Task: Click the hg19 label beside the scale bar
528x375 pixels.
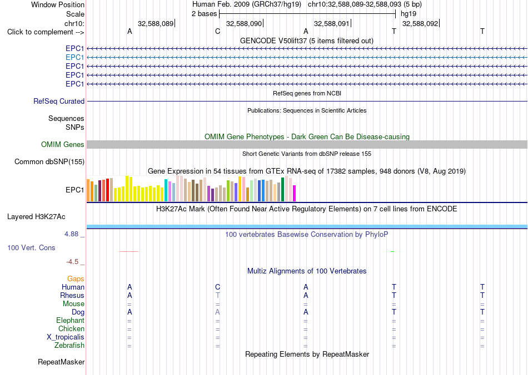Action: click(x=409, y=14)
